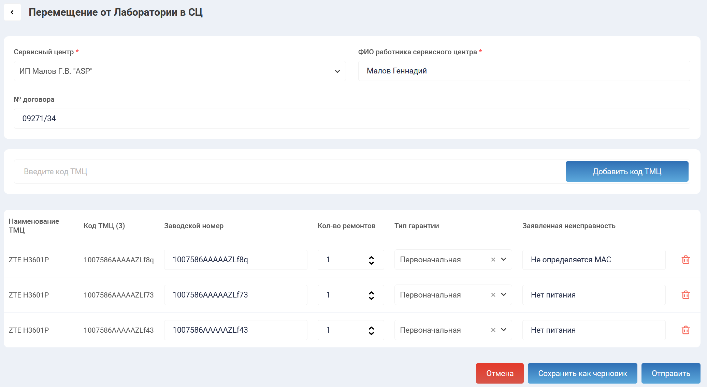Delete the 1007586AAAAAZLf8q row via trash icon
Image resolution: width=707 pixels, height=387 pixels.
686,260
